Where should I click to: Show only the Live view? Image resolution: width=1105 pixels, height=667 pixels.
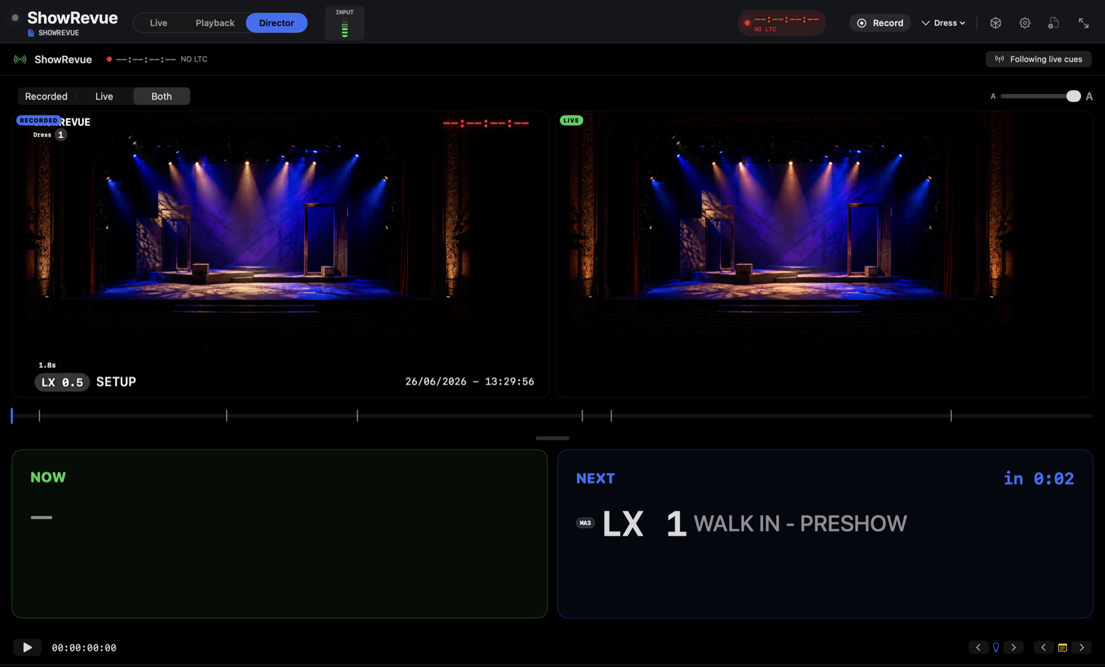[104, 96]
